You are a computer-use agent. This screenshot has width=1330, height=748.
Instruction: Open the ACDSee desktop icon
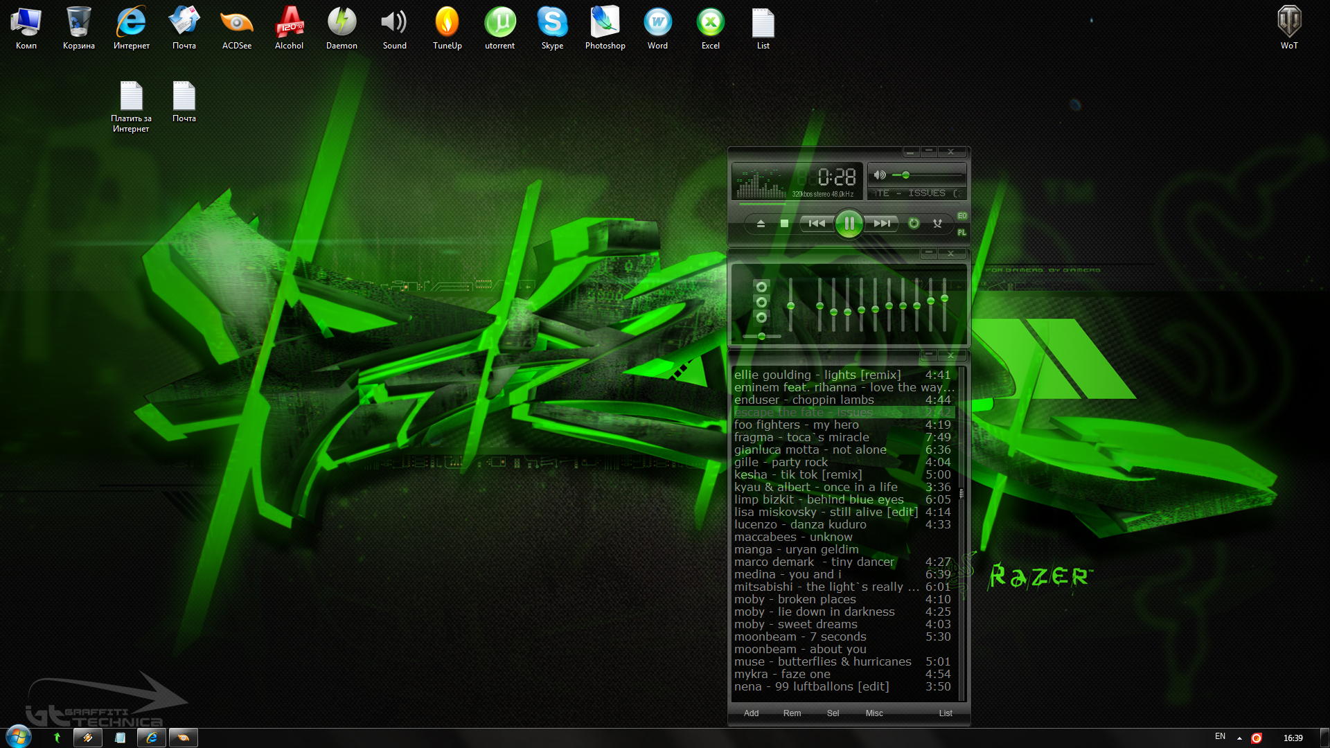[x=237, y=28]
